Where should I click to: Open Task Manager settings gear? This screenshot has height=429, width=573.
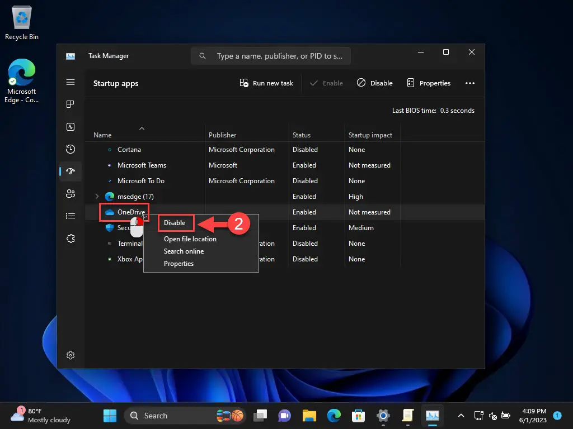coord(71,355)
